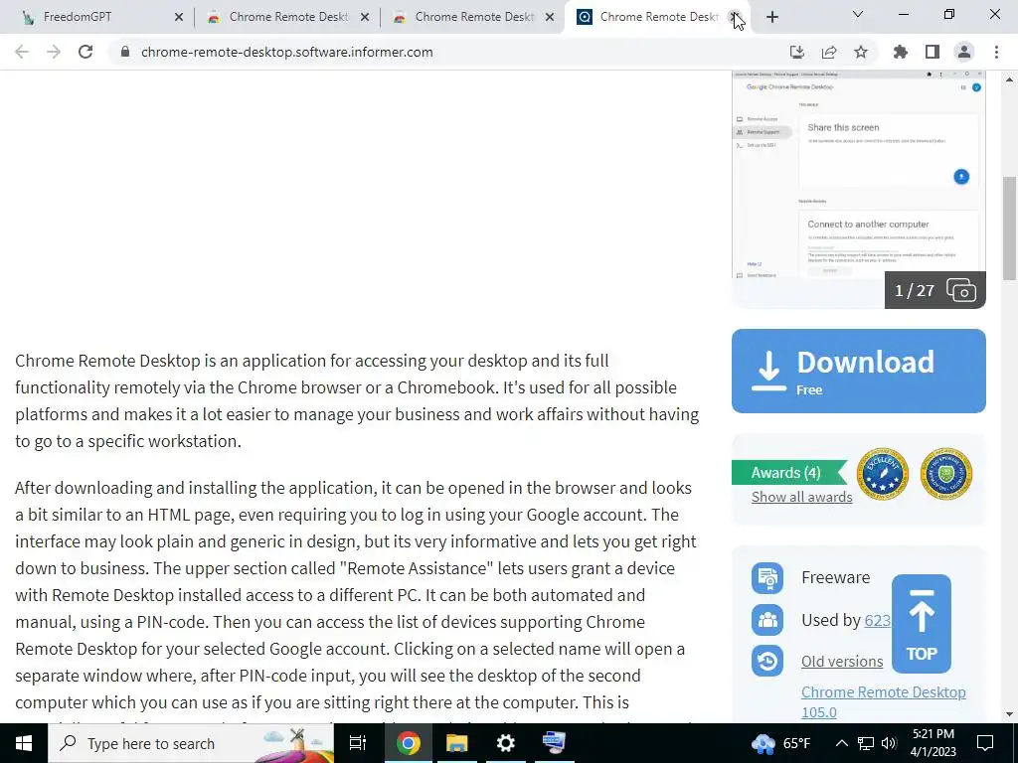Click the Chrome icon in taskbar

[408, 743]
